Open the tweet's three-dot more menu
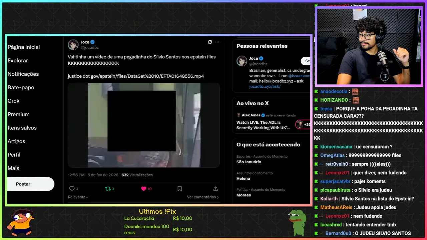This screenshot has width=427, height=240. (x=217, y=42)
